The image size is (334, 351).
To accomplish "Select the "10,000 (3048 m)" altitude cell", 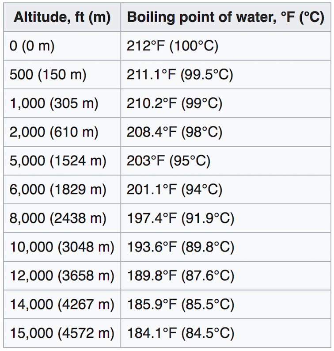I will click(62, 247).
